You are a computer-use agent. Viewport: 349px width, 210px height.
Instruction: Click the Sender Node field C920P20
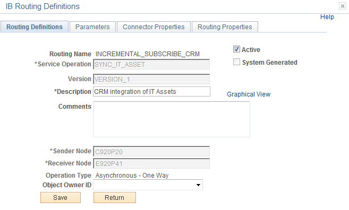(x=151, y=152)
